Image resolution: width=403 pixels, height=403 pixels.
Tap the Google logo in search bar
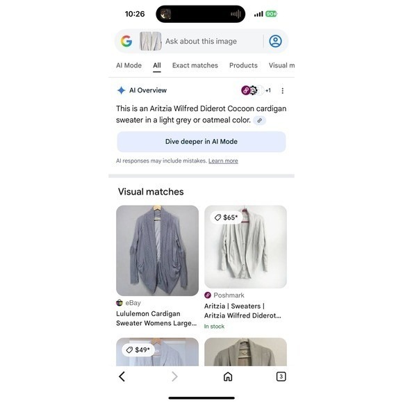click(126, 41)
